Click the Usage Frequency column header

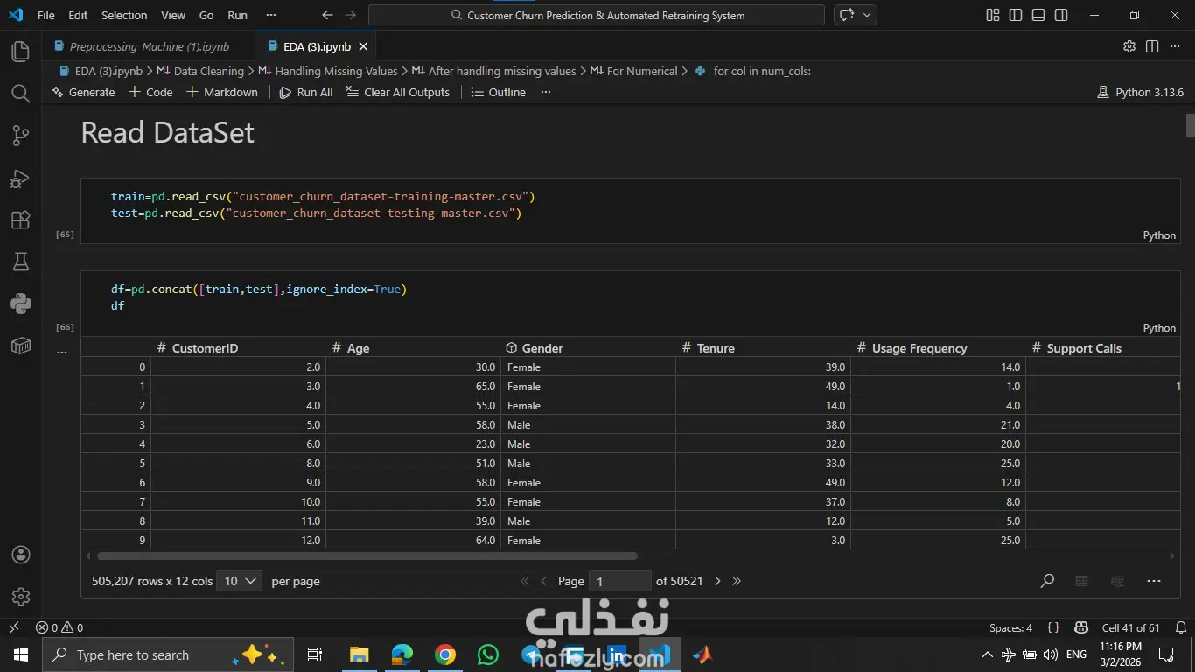[x=938, y=348]
